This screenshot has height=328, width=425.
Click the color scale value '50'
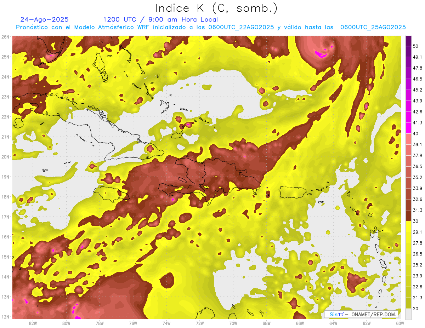point(416,46)
